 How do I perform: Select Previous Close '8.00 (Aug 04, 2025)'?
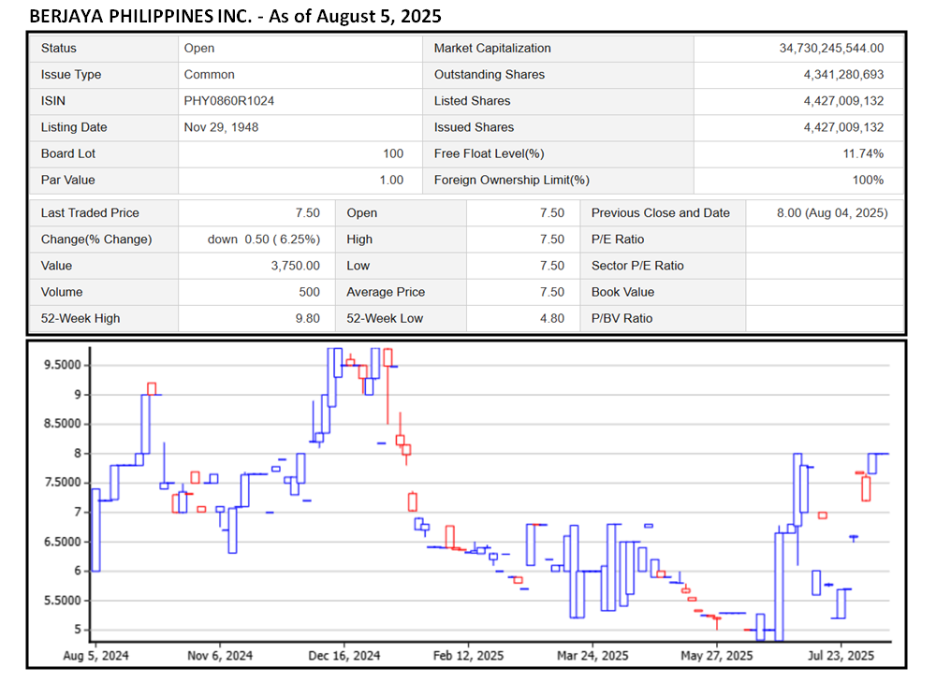[x=832, y=213]
